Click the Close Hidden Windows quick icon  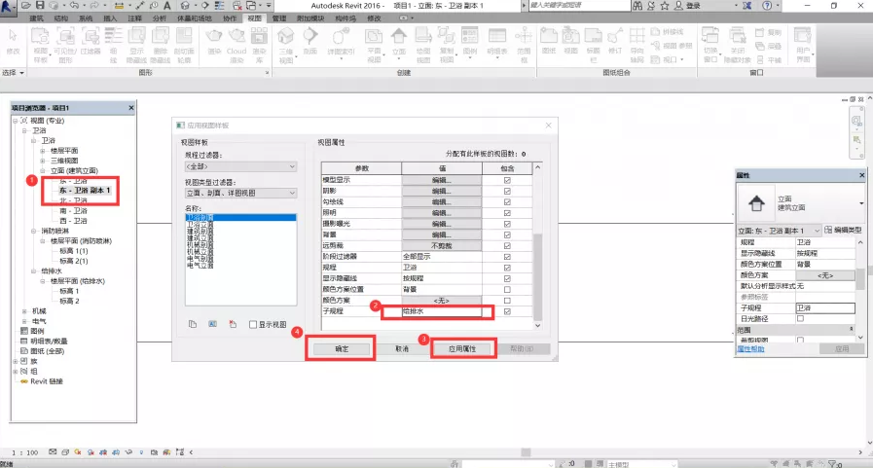(x=237, y=6)
